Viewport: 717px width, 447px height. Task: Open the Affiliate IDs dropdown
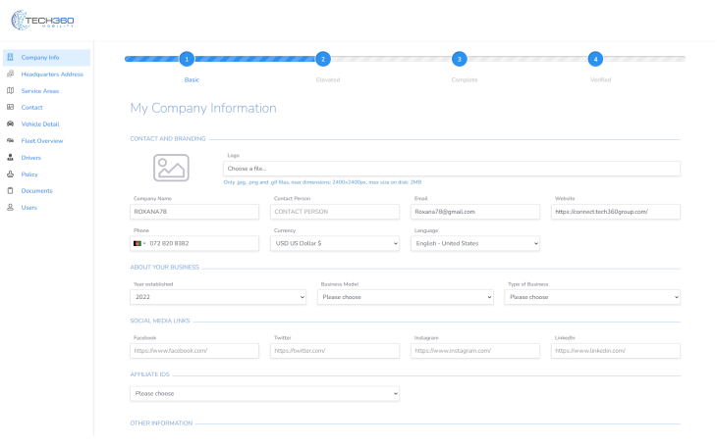(x=265, y=394)
